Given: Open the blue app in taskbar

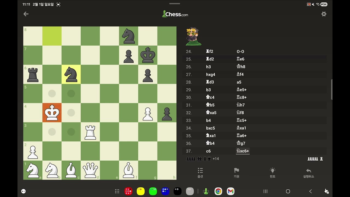Looking at the screenshot, I should pyautogui.click(x=165, y=191).
